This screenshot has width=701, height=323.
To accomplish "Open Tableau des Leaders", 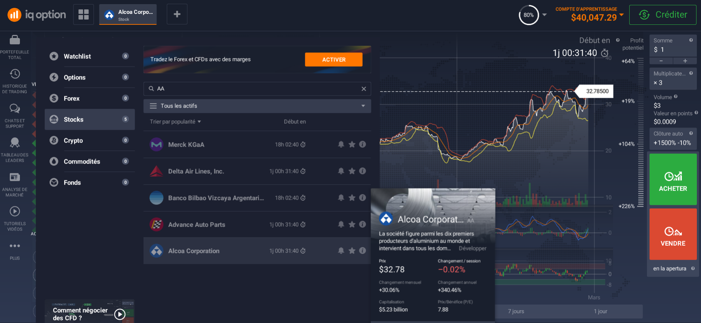I will pyautogui.click(x=15, y=150).
